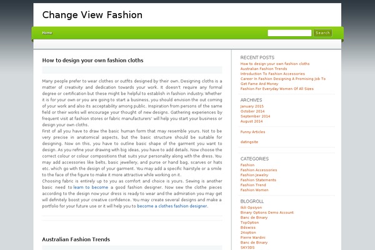View the August 2014 archive
375x250 pixels.
click(251, 121)
